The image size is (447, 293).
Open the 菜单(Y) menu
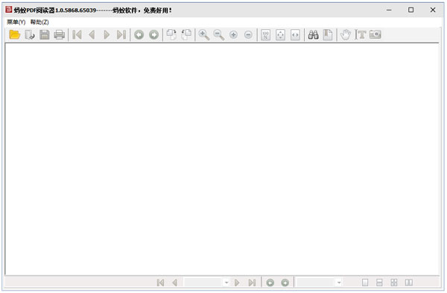pyautogui.click(x=16, y=22)
